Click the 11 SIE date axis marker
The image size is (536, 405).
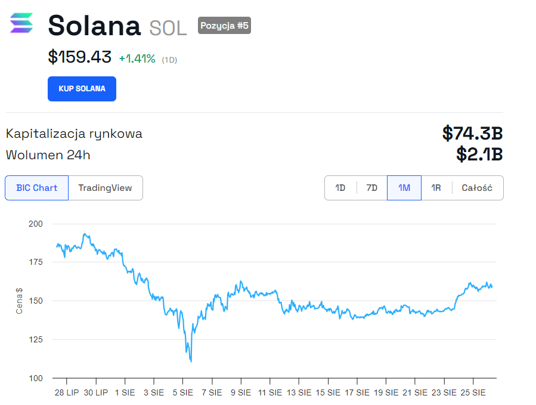coord(270,392)
